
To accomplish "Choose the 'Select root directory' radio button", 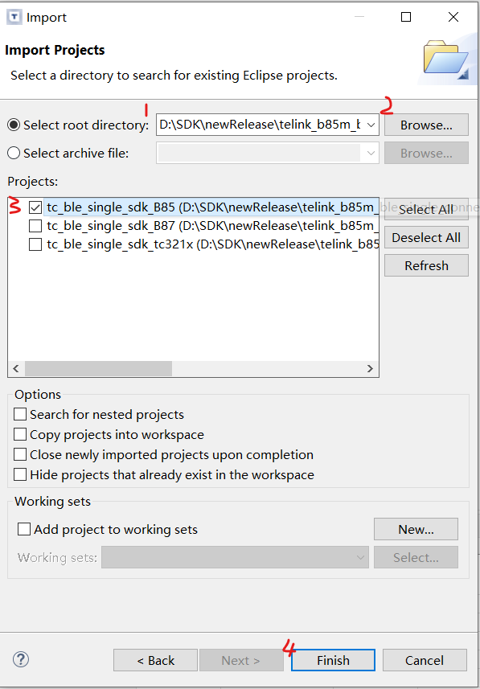I will 14,125.
